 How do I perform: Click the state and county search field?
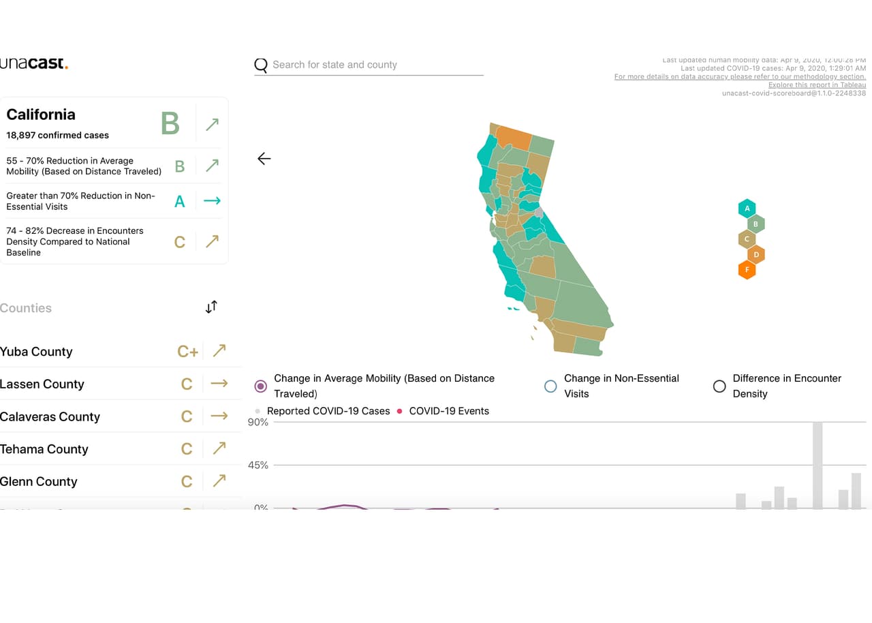tap(375, 65)
